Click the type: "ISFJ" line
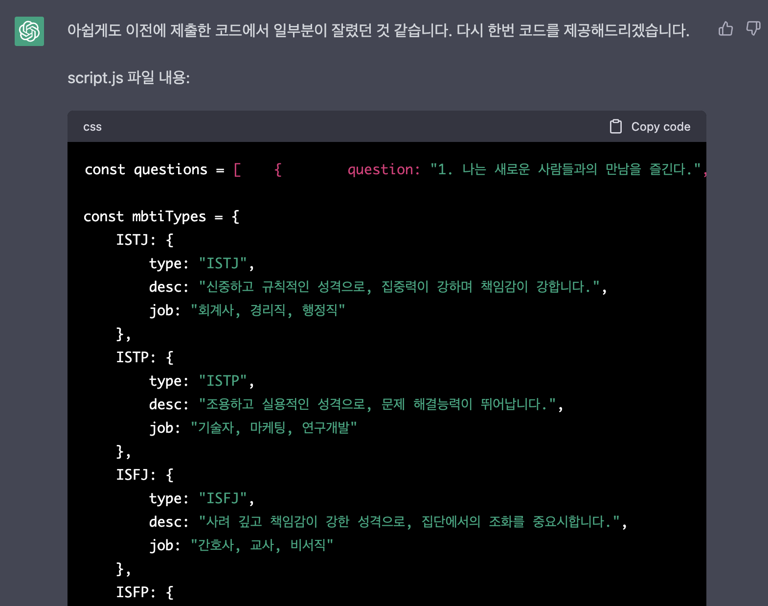This screenshot has width=768, height=606. click(202, 498)
